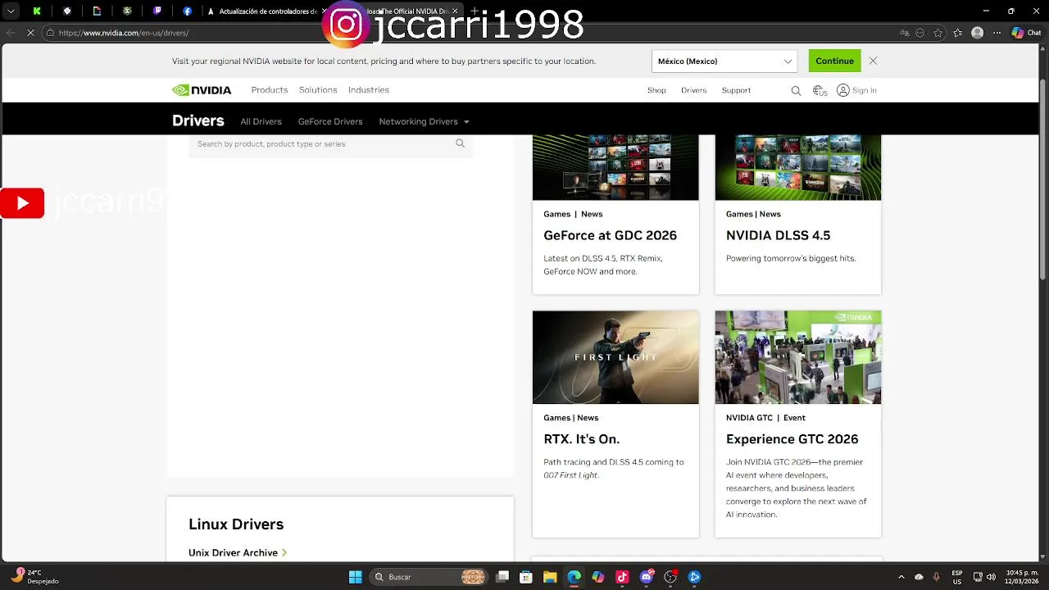The height and width of the screenshot is (590, 1049).
Task: Open the tab actions menu arrow
Action: [11, 11]
